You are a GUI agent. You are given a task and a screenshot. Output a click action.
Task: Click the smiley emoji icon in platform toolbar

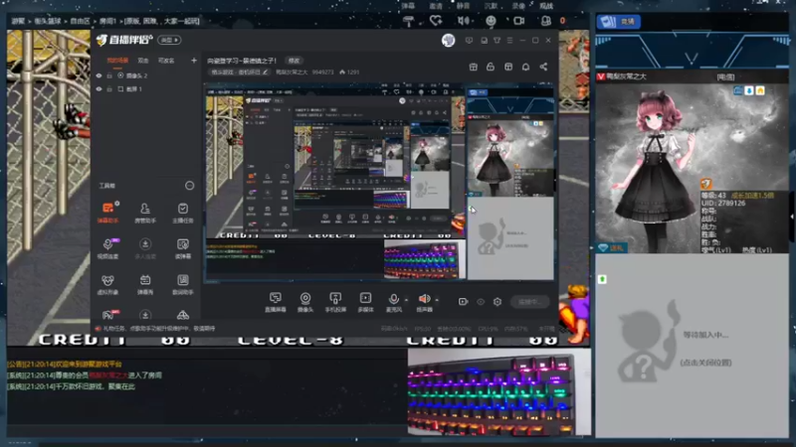491,21
